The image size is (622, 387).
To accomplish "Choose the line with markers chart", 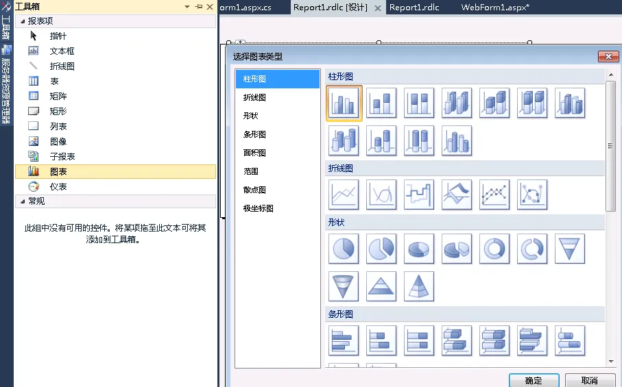I will (x=494, y=195).
